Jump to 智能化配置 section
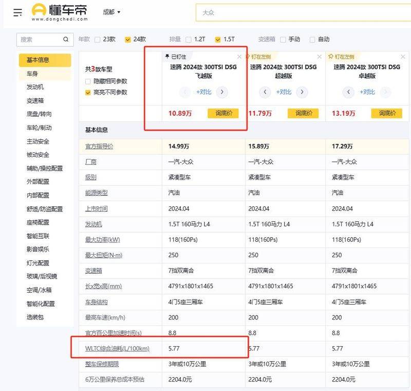411x391 pixels. click(41, 304)
